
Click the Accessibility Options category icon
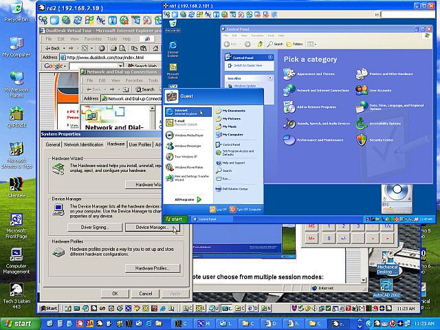coord(360,123)
